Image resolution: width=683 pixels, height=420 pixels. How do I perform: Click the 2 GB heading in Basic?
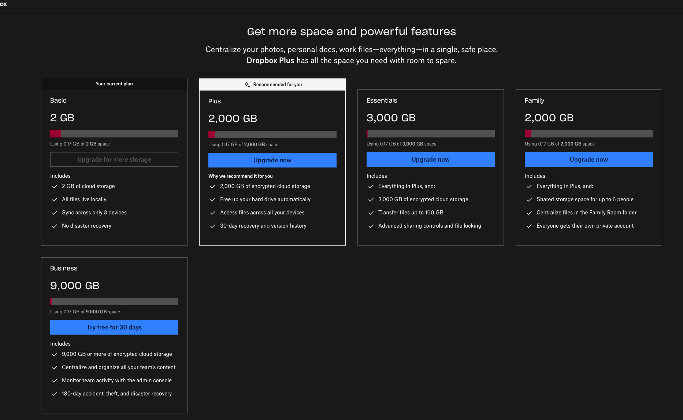click(x=62, y=118)
